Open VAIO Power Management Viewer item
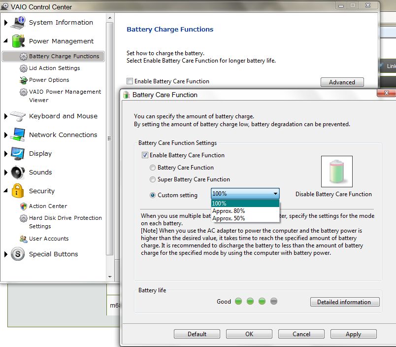 65,96
